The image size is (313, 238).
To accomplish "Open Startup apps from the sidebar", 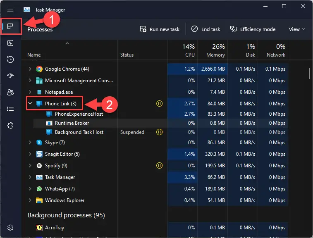I will [10, 76].
